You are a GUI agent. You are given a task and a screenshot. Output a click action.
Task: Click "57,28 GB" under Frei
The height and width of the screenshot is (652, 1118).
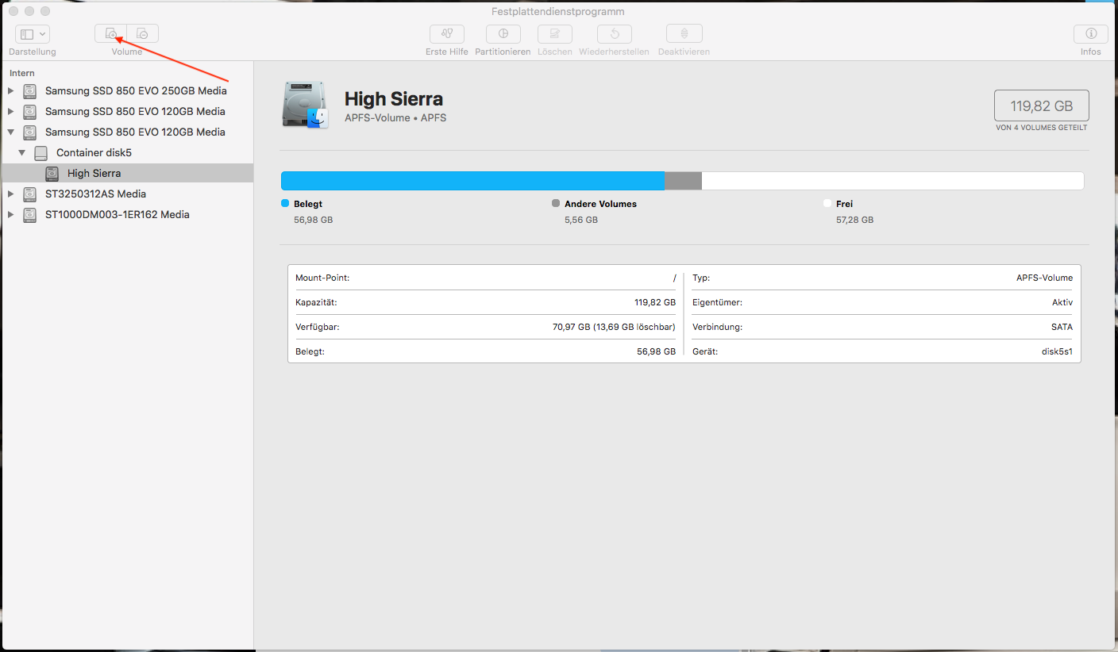pyautogui.click(x=854, y=220)
